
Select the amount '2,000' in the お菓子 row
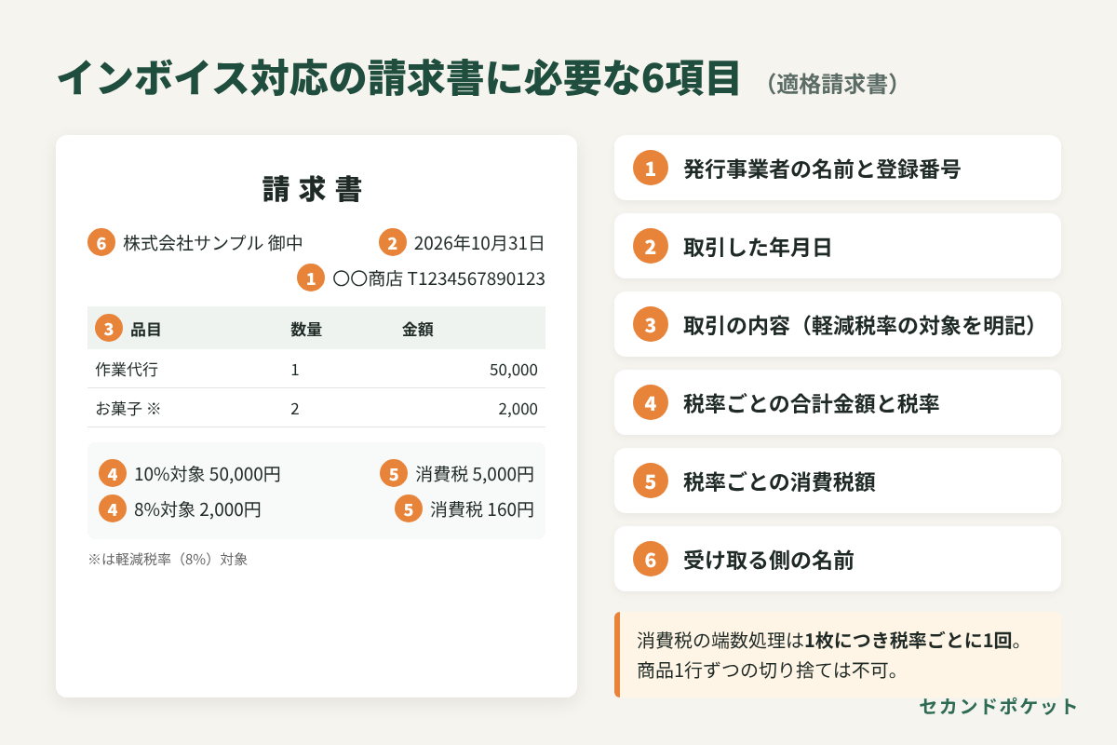pos(518,409)
